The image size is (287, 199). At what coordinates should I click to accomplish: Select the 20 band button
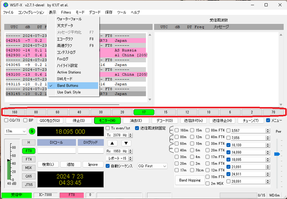coord(122,112)
